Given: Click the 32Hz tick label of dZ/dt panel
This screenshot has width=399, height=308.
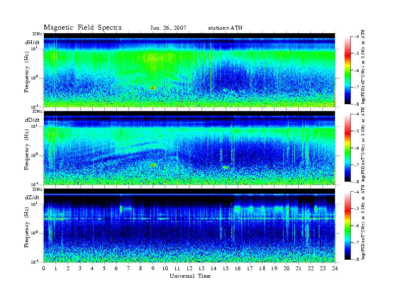Looking at the screenshot, I should click(x=37, y=189).
